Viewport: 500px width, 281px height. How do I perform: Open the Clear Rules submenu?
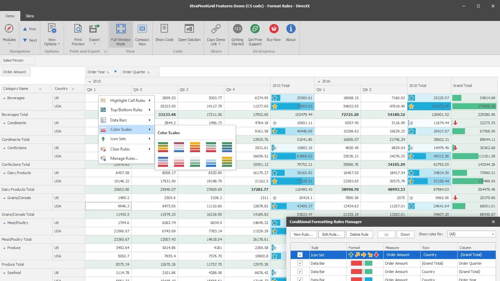pos(126,149)
